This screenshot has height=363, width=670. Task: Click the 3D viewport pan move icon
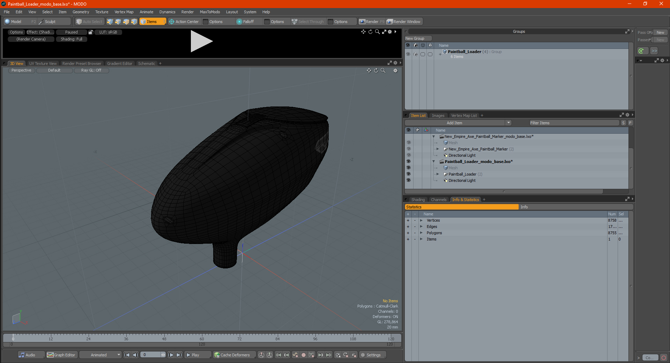(x=369, y=71)
